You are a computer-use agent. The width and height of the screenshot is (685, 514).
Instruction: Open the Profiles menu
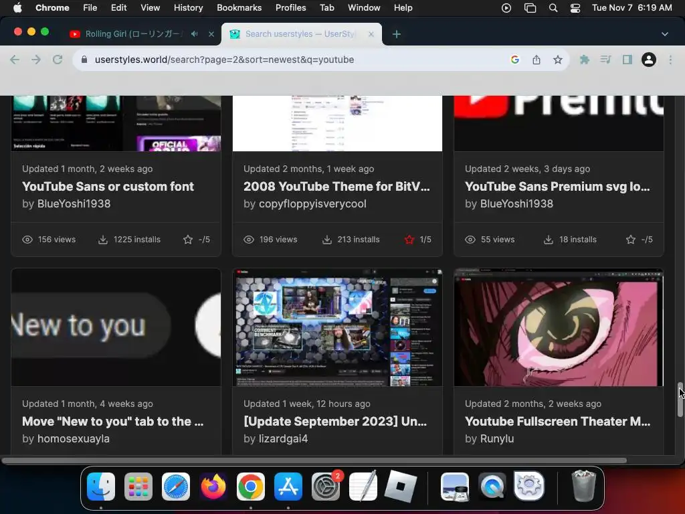[x=290, y=8]
